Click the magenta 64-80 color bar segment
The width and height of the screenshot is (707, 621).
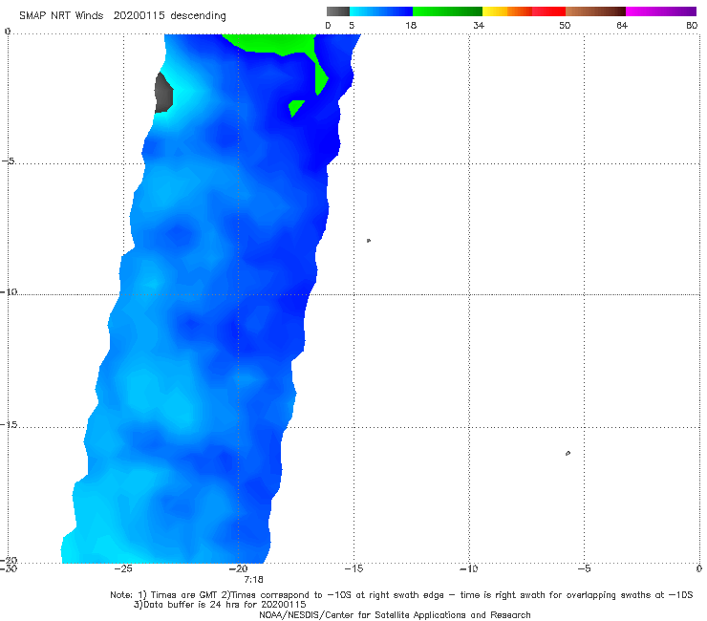(661, 11)
